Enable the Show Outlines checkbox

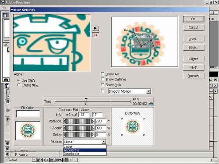[102, 79]
